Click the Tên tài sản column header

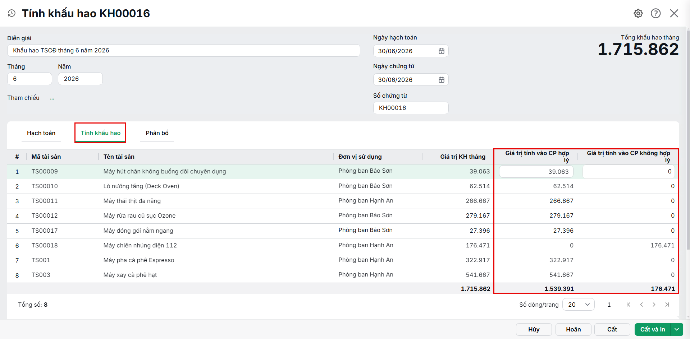pos(119,157)
